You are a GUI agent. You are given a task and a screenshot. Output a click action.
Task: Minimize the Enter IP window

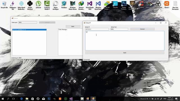pyautogui.click(x=156, y=23)
